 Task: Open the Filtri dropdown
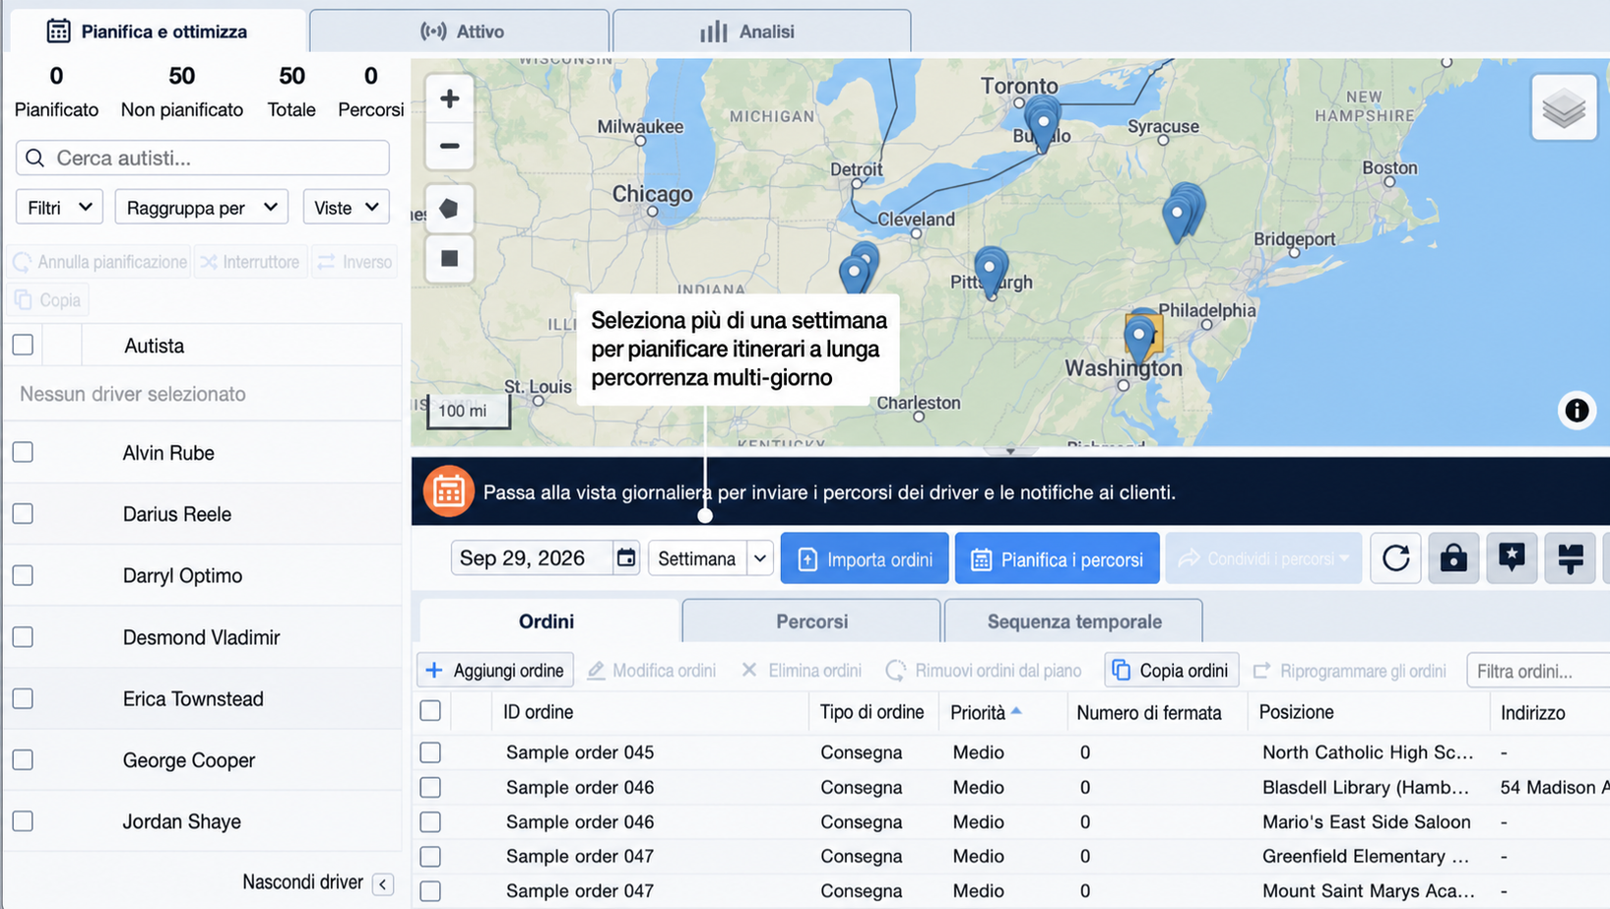(59, 208)
